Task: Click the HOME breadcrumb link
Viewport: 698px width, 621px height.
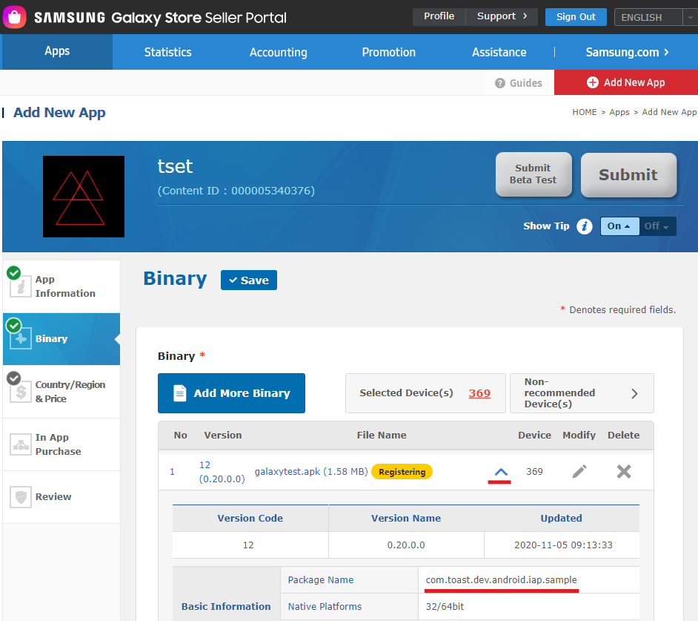Action: [x=585, y=112]
